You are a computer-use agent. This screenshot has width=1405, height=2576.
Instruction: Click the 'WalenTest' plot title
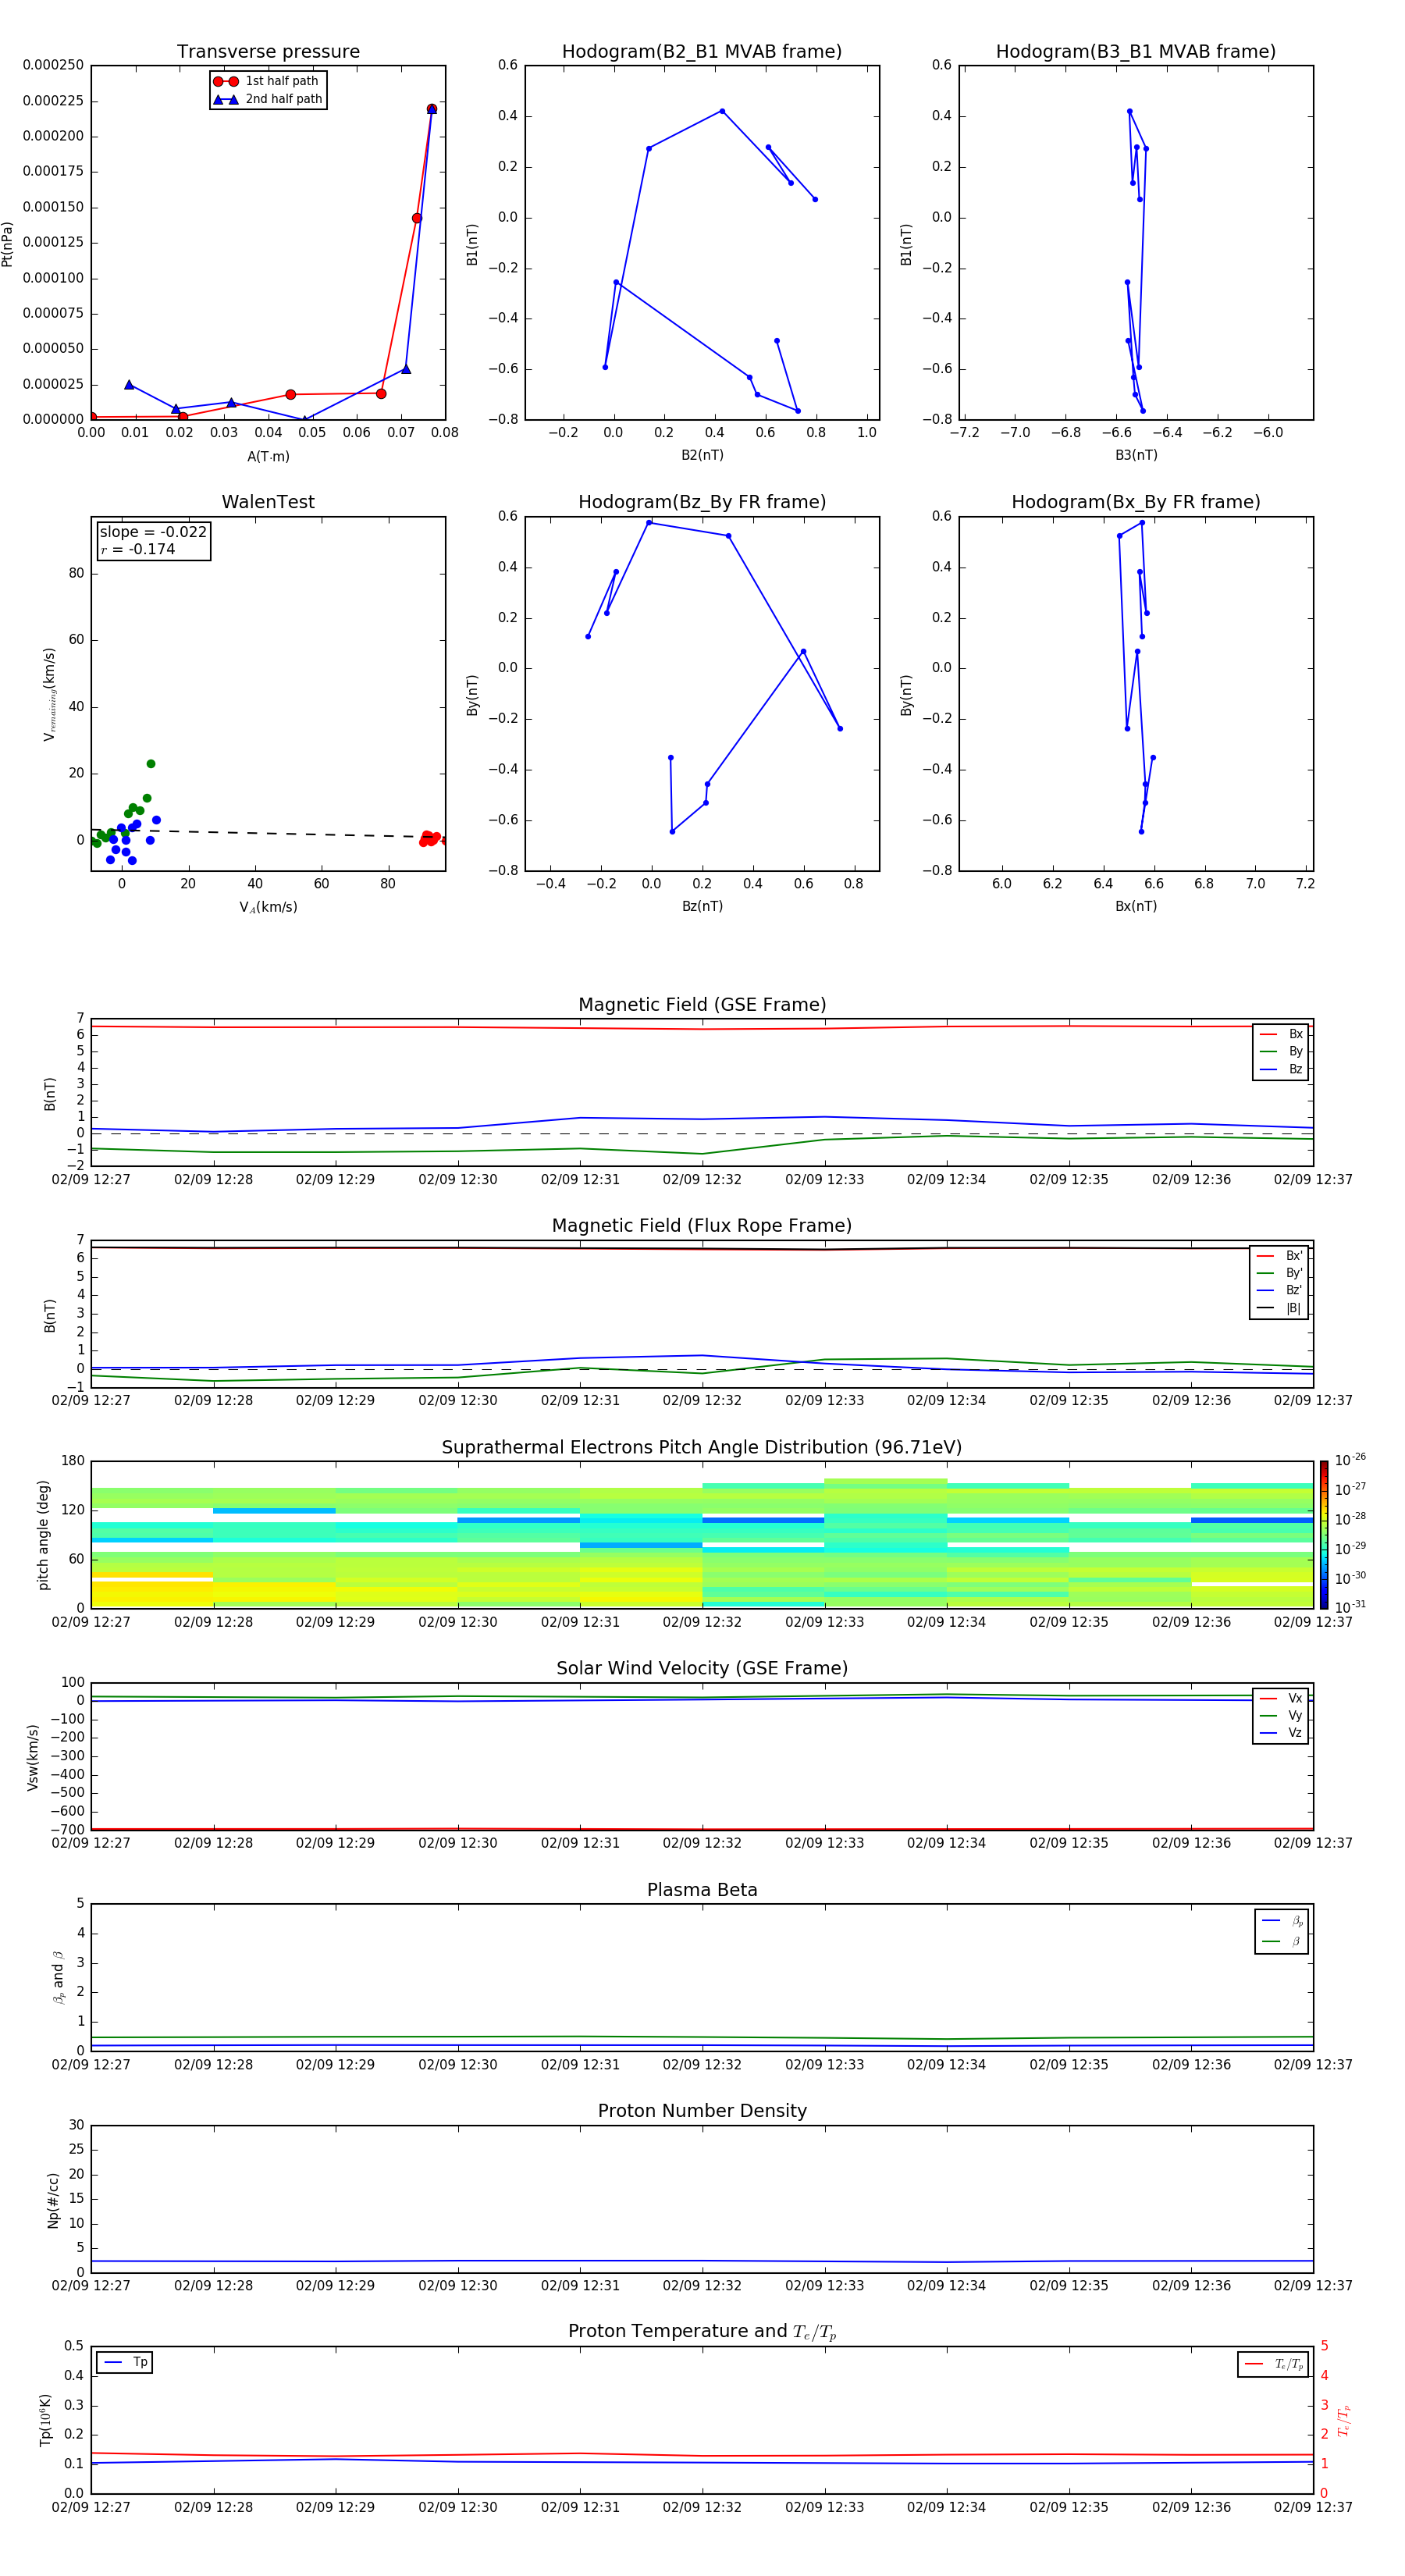tap(268, 502)
